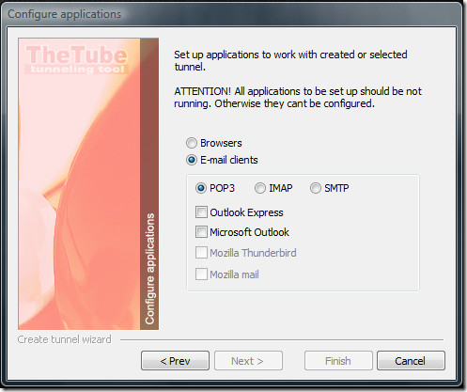The width and height of the screenshot is (467, 392).
Task: Click the 'Set up applications' description text
Action: click(x=290, y=60)
